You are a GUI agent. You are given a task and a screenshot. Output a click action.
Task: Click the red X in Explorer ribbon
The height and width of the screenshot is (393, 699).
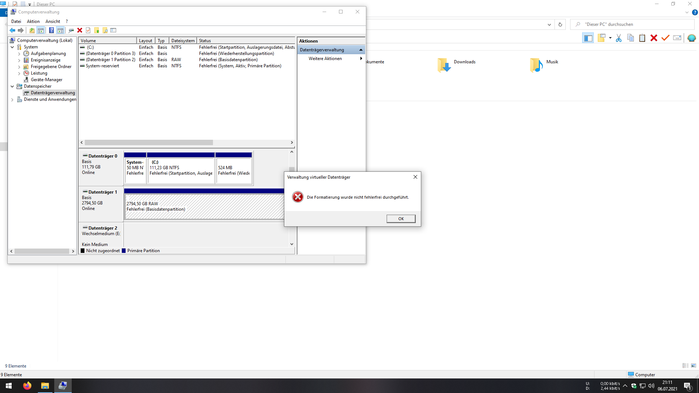(654, 38)
